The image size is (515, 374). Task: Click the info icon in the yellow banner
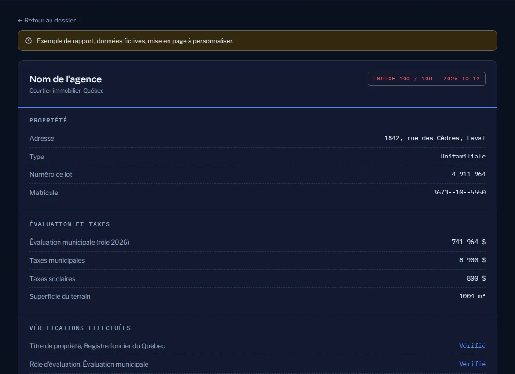[29, 41]
